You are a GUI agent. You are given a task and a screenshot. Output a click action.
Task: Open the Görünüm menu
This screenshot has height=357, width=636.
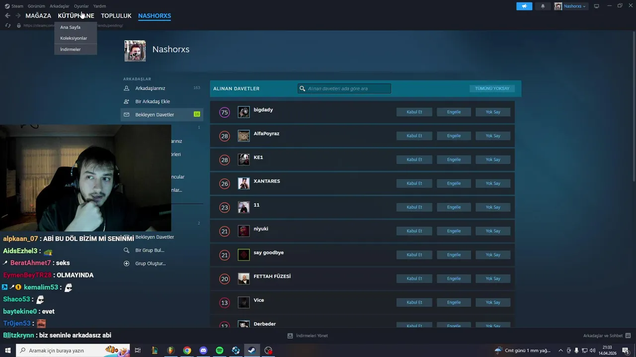tap(36, 6)
